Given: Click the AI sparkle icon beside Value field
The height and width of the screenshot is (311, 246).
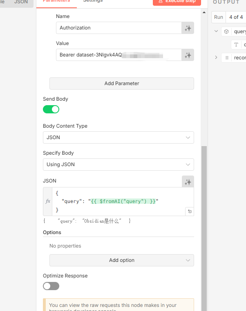Looking at the screenshot, I should click(188, 55).
